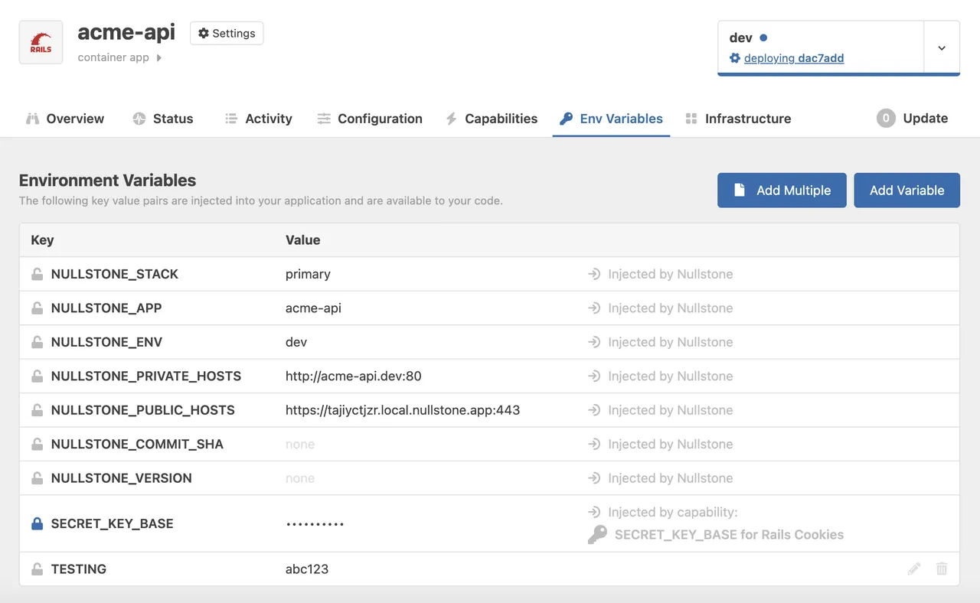Image resolution: width=980 pixels, height=603 pixels.
Task: Click the value primary
Action: [308, 274]
